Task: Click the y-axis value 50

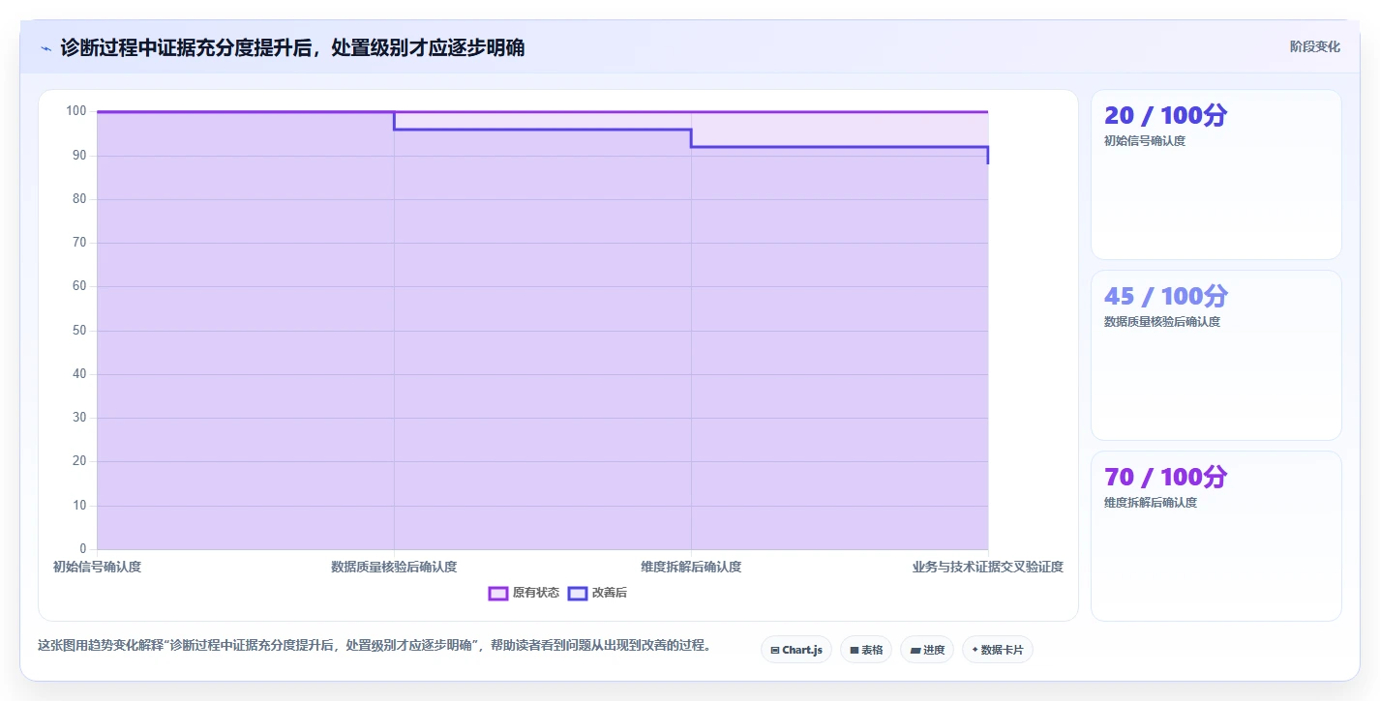Action: click(80, 331)
